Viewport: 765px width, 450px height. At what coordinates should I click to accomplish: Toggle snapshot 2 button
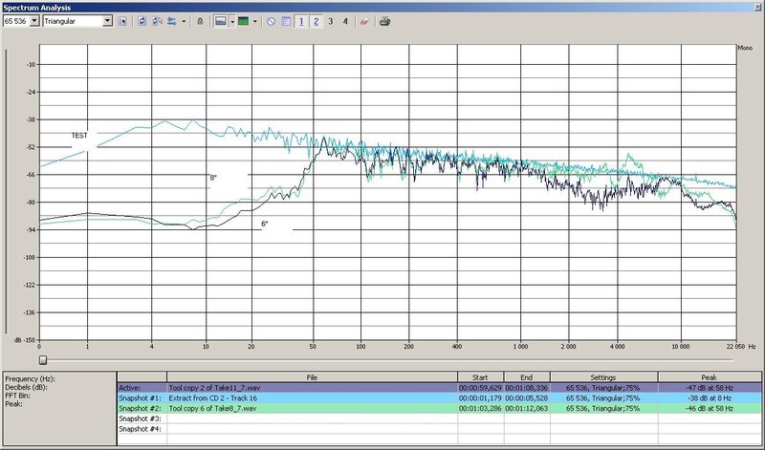316,20
